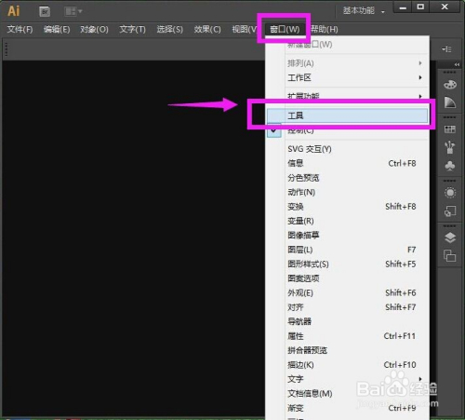Click the Ai application logo
This screenshot has height=420, width=465.
(x=13, y=11)
